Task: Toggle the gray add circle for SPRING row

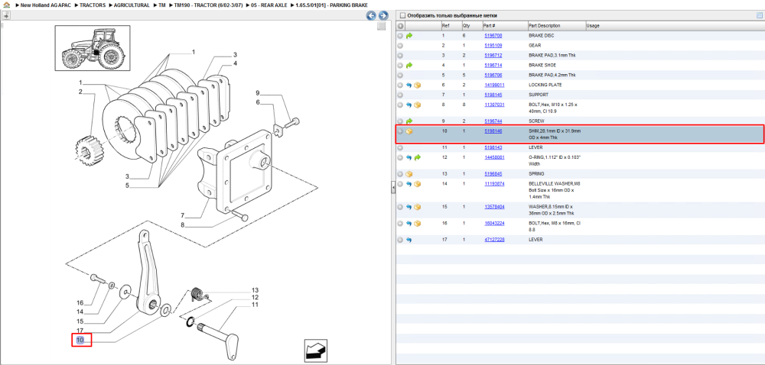Action: (x=400, y=174)
